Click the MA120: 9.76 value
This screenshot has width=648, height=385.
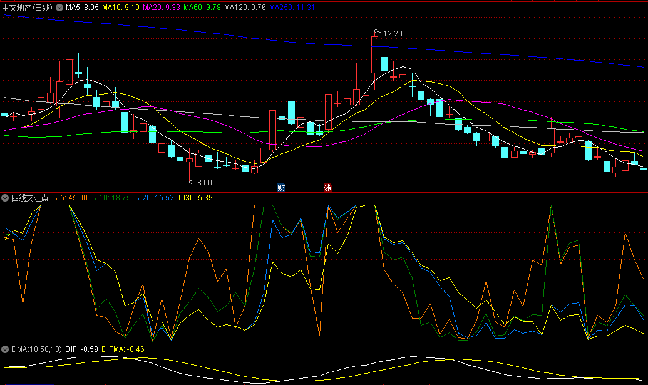coord(245,8)
